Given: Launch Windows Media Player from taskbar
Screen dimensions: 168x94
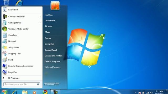Looking at the screenshot, I should [34, 92].
